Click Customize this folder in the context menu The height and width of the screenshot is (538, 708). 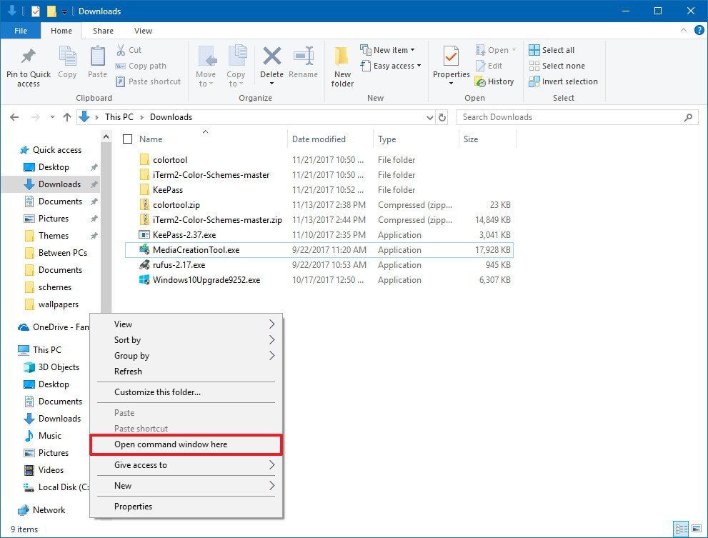point(159,392)
